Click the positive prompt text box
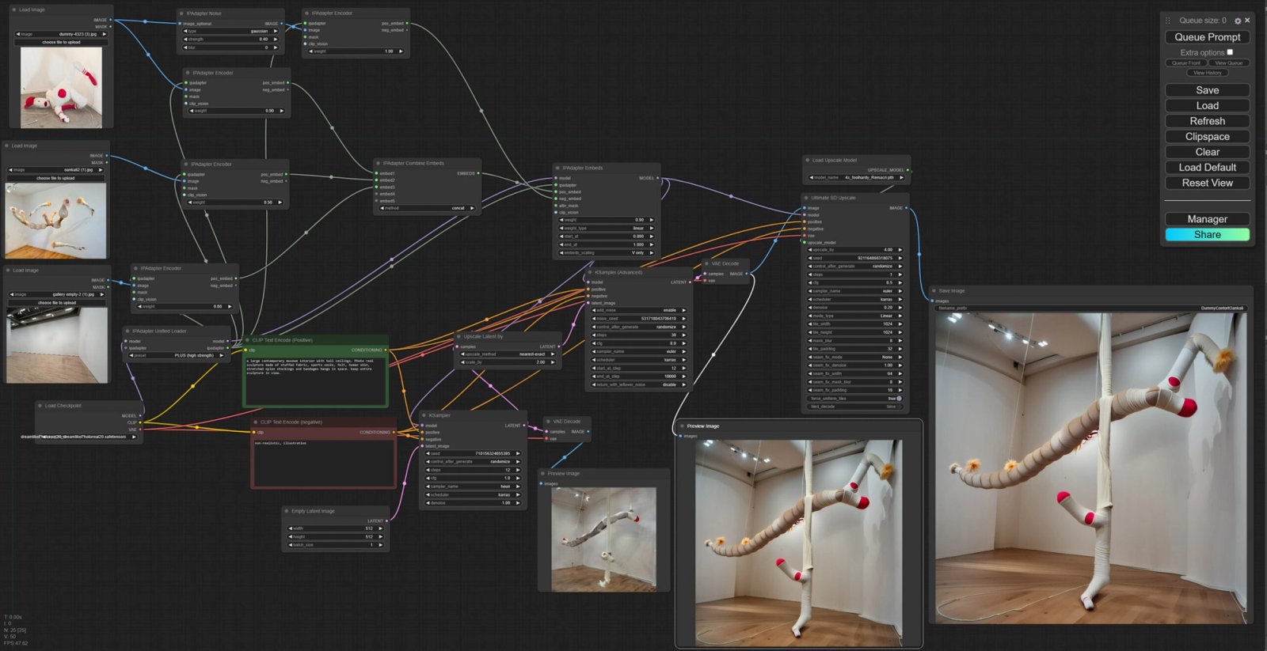This screenshot has height=651, width=1267. coord(315,380)
